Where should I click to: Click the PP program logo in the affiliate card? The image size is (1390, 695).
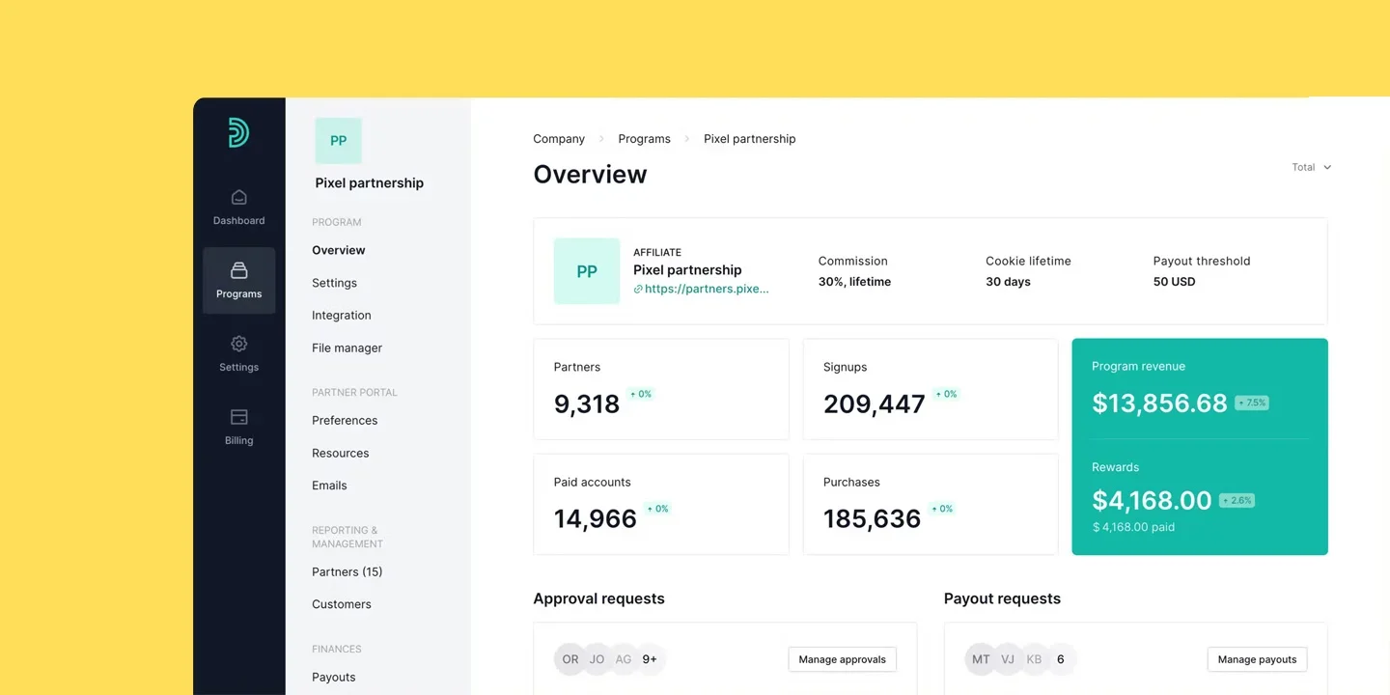pyautogui.click(x=587, y=271)
